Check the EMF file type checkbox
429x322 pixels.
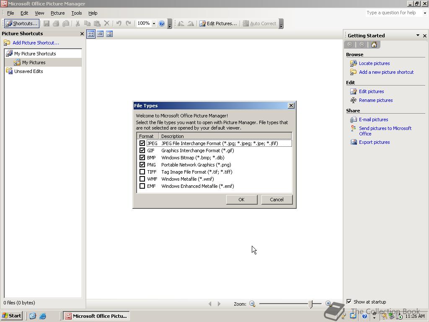pos(142,186)
